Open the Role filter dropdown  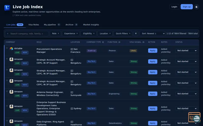point(55,34)
